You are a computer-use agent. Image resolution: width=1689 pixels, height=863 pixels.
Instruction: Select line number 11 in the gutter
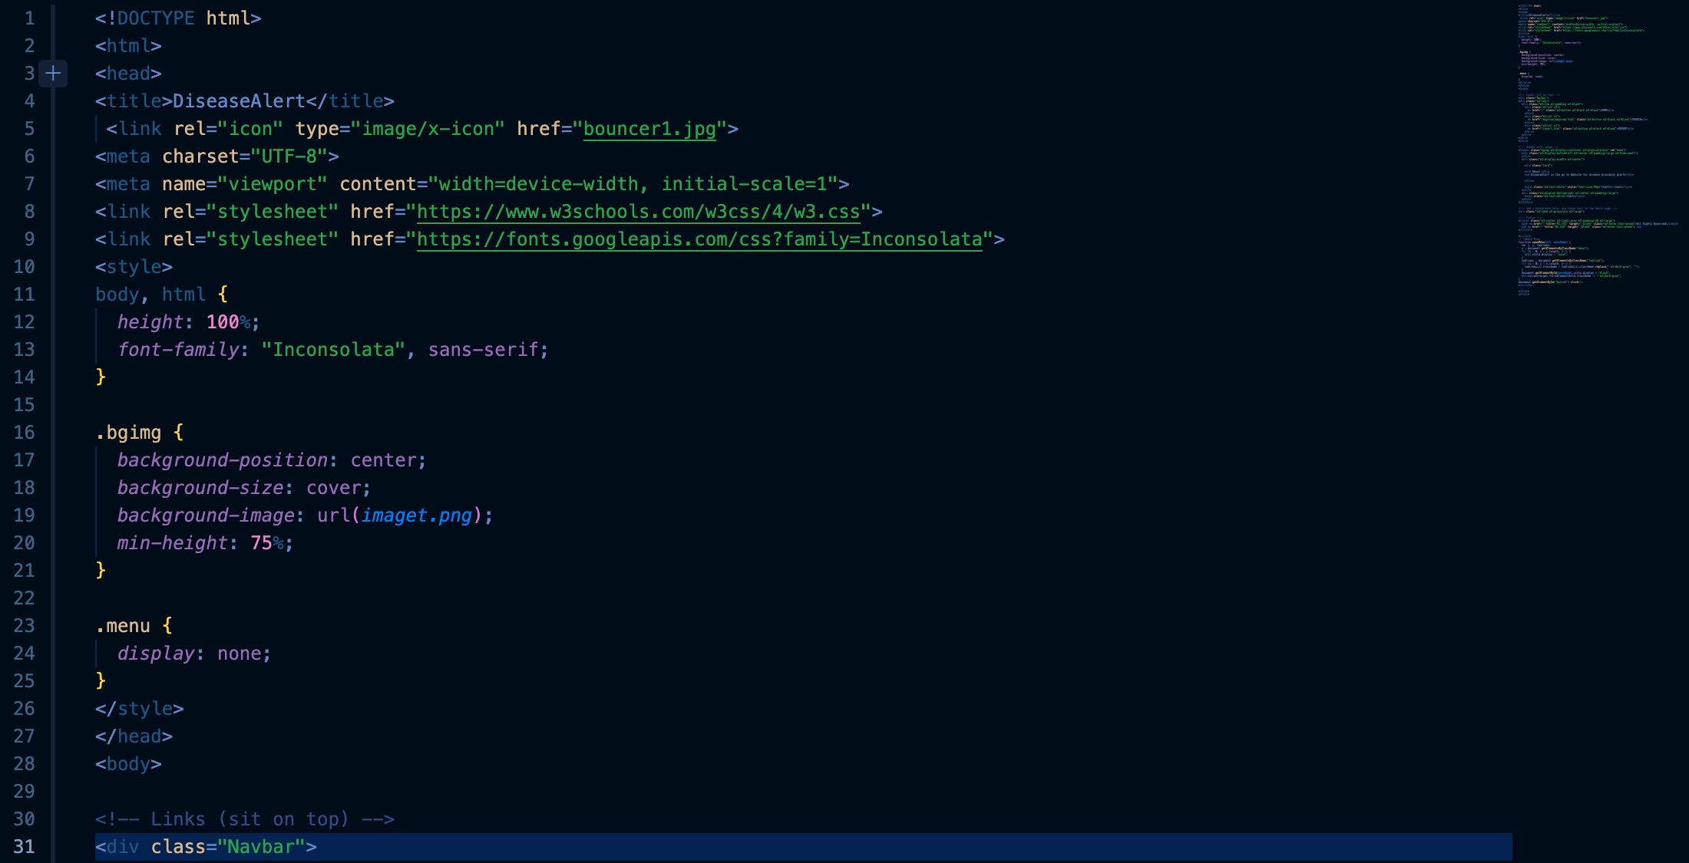coord(25,295)
